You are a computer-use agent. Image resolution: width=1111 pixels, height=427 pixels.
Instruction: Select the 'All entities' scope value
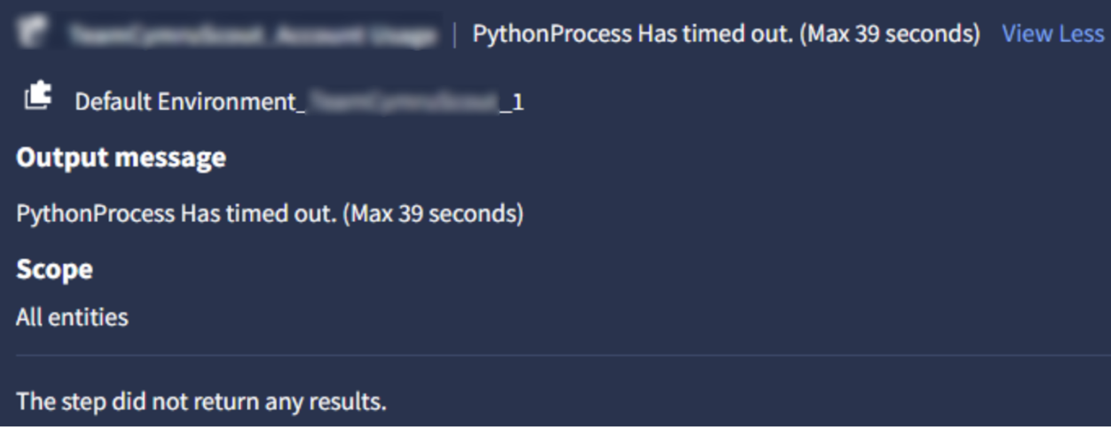click(x=72, y=317)
